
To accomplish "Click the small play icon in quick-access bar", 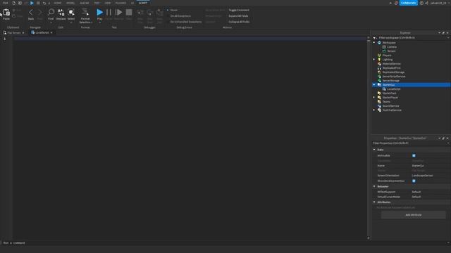I will pos(32,3).
